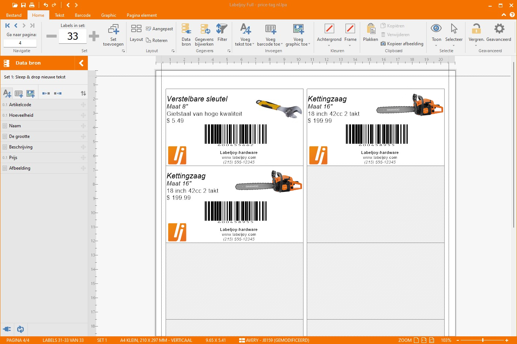Click data source connect icon at panel bottom
Image resolution: width=517 pixels, height=344 pixels.
tap(7, 329)
